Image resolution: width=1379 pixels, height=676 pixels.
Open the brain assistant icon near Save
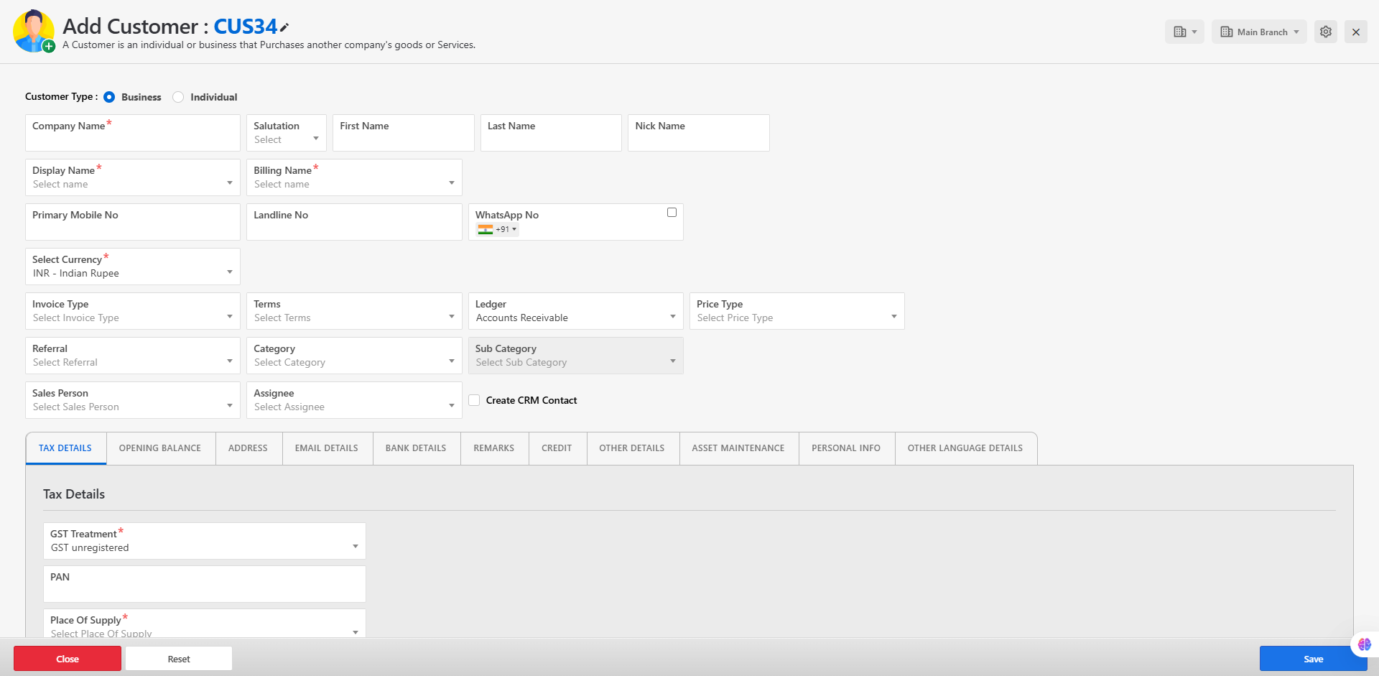coord(1364,644)
